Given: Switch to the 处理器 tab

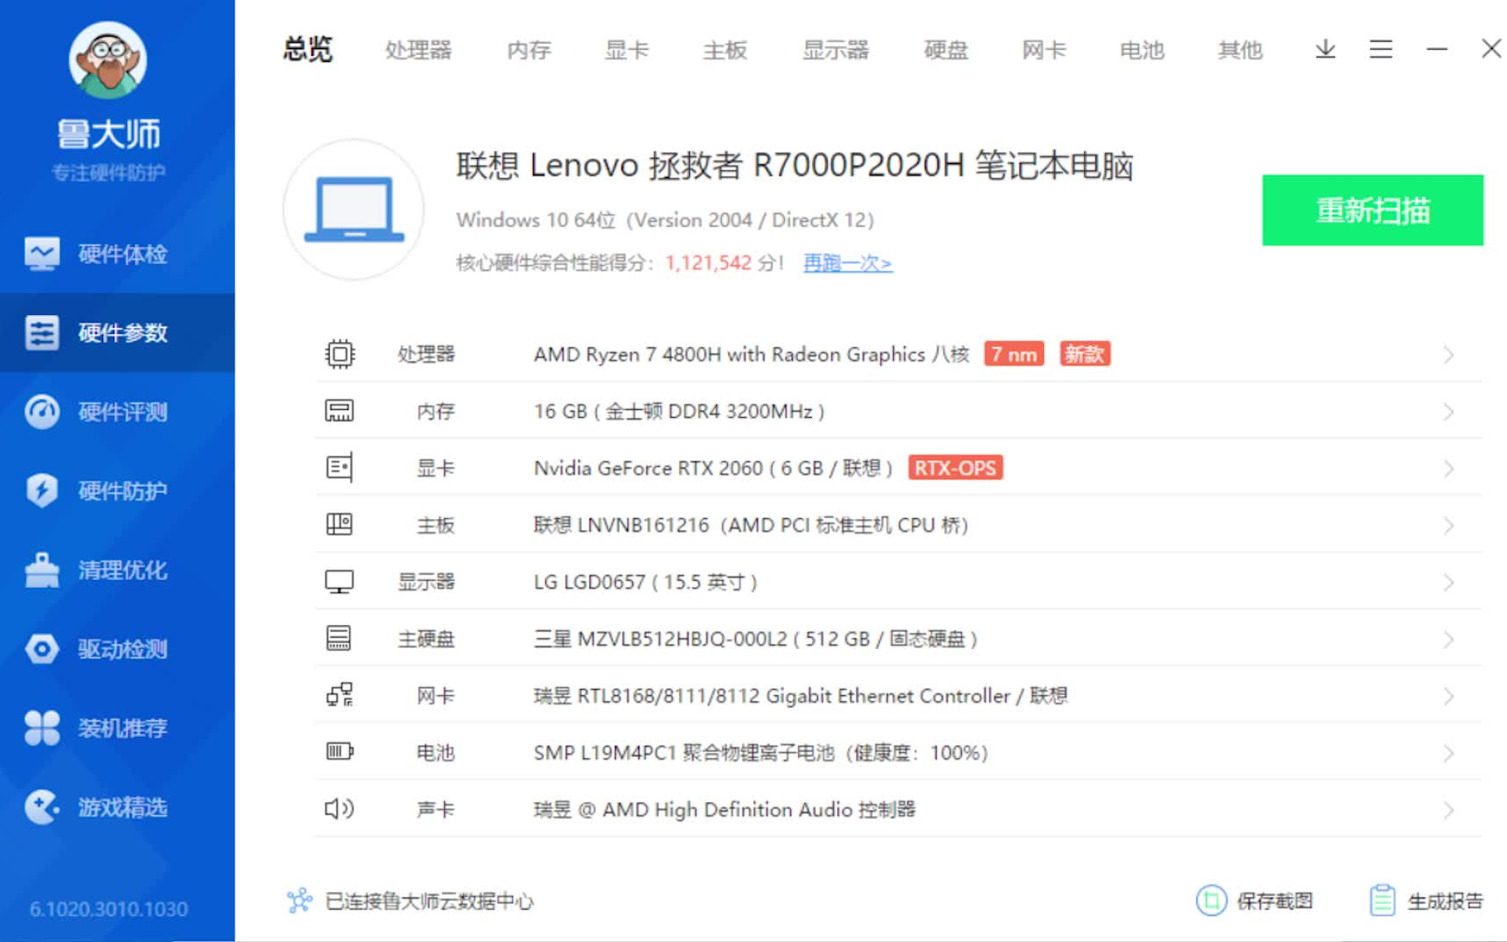Looking at the screenshot, I should [419, 50].
